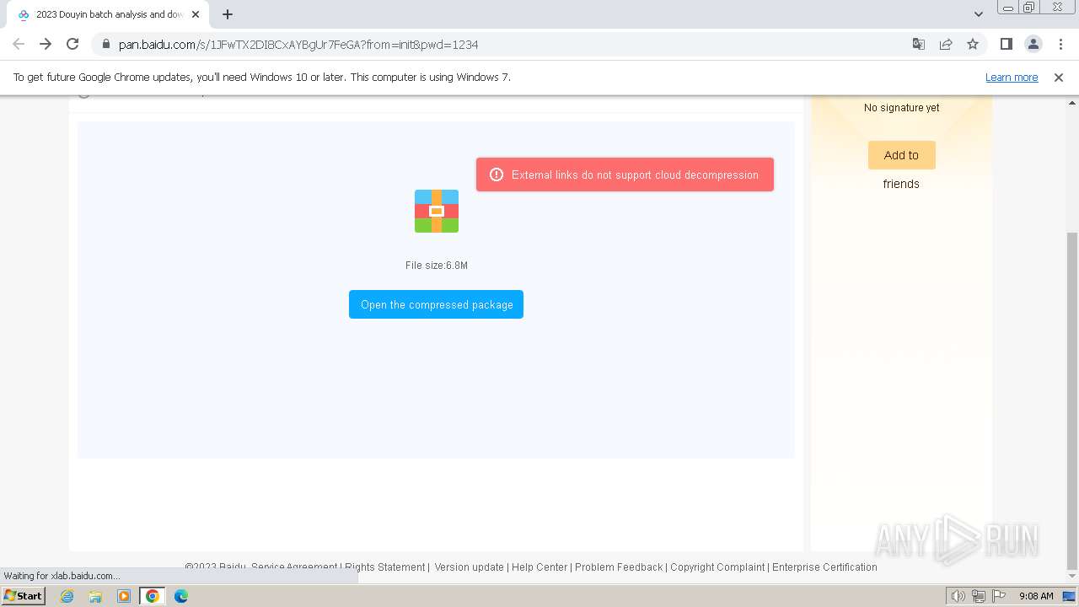
Task: Expand the tab search dropdown
Action: (x=979, y=14)
